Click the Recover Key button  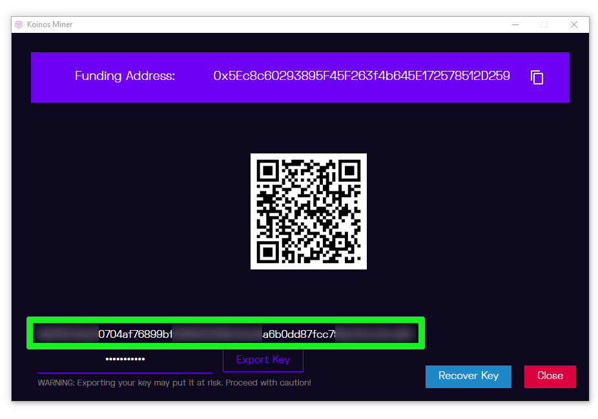(468, 376)
